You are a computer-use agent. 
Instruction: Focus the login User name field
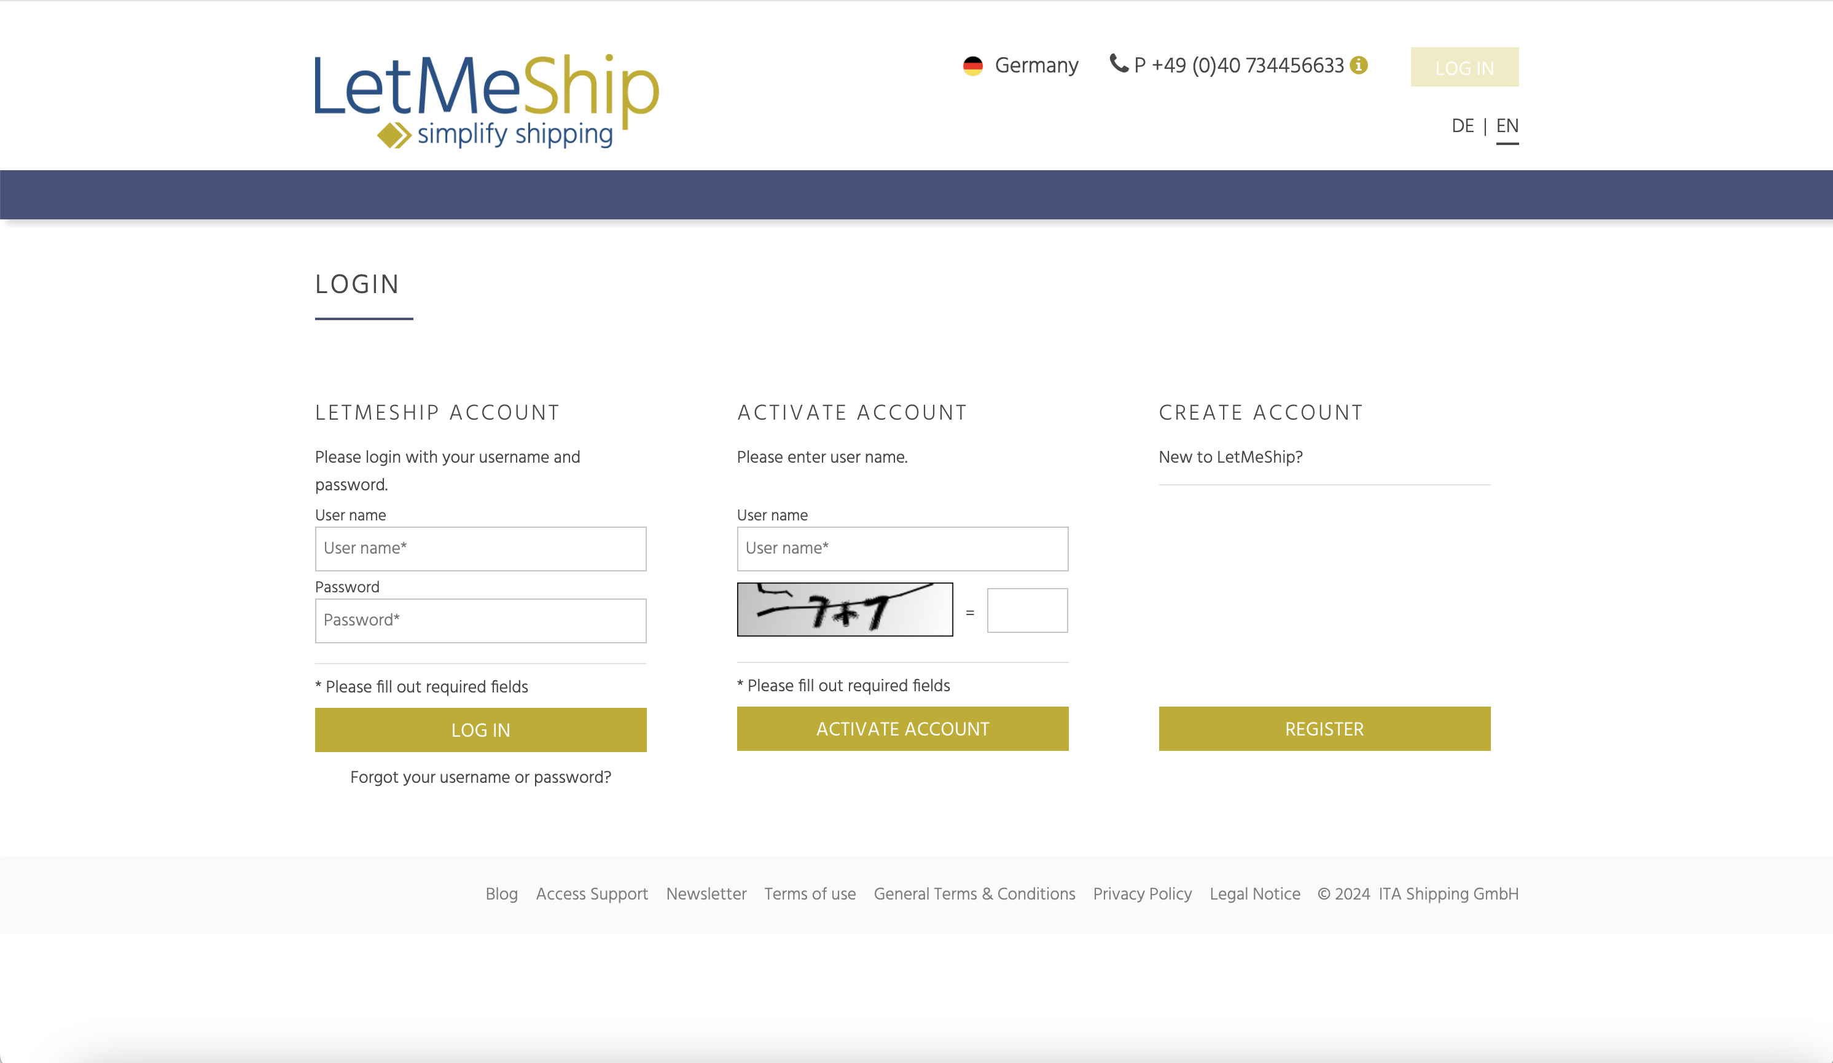[480, 549]
